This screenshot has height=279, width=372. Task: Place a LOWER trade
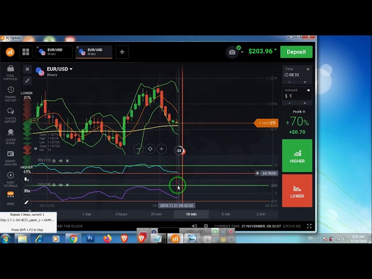click(x=297, y=191)
